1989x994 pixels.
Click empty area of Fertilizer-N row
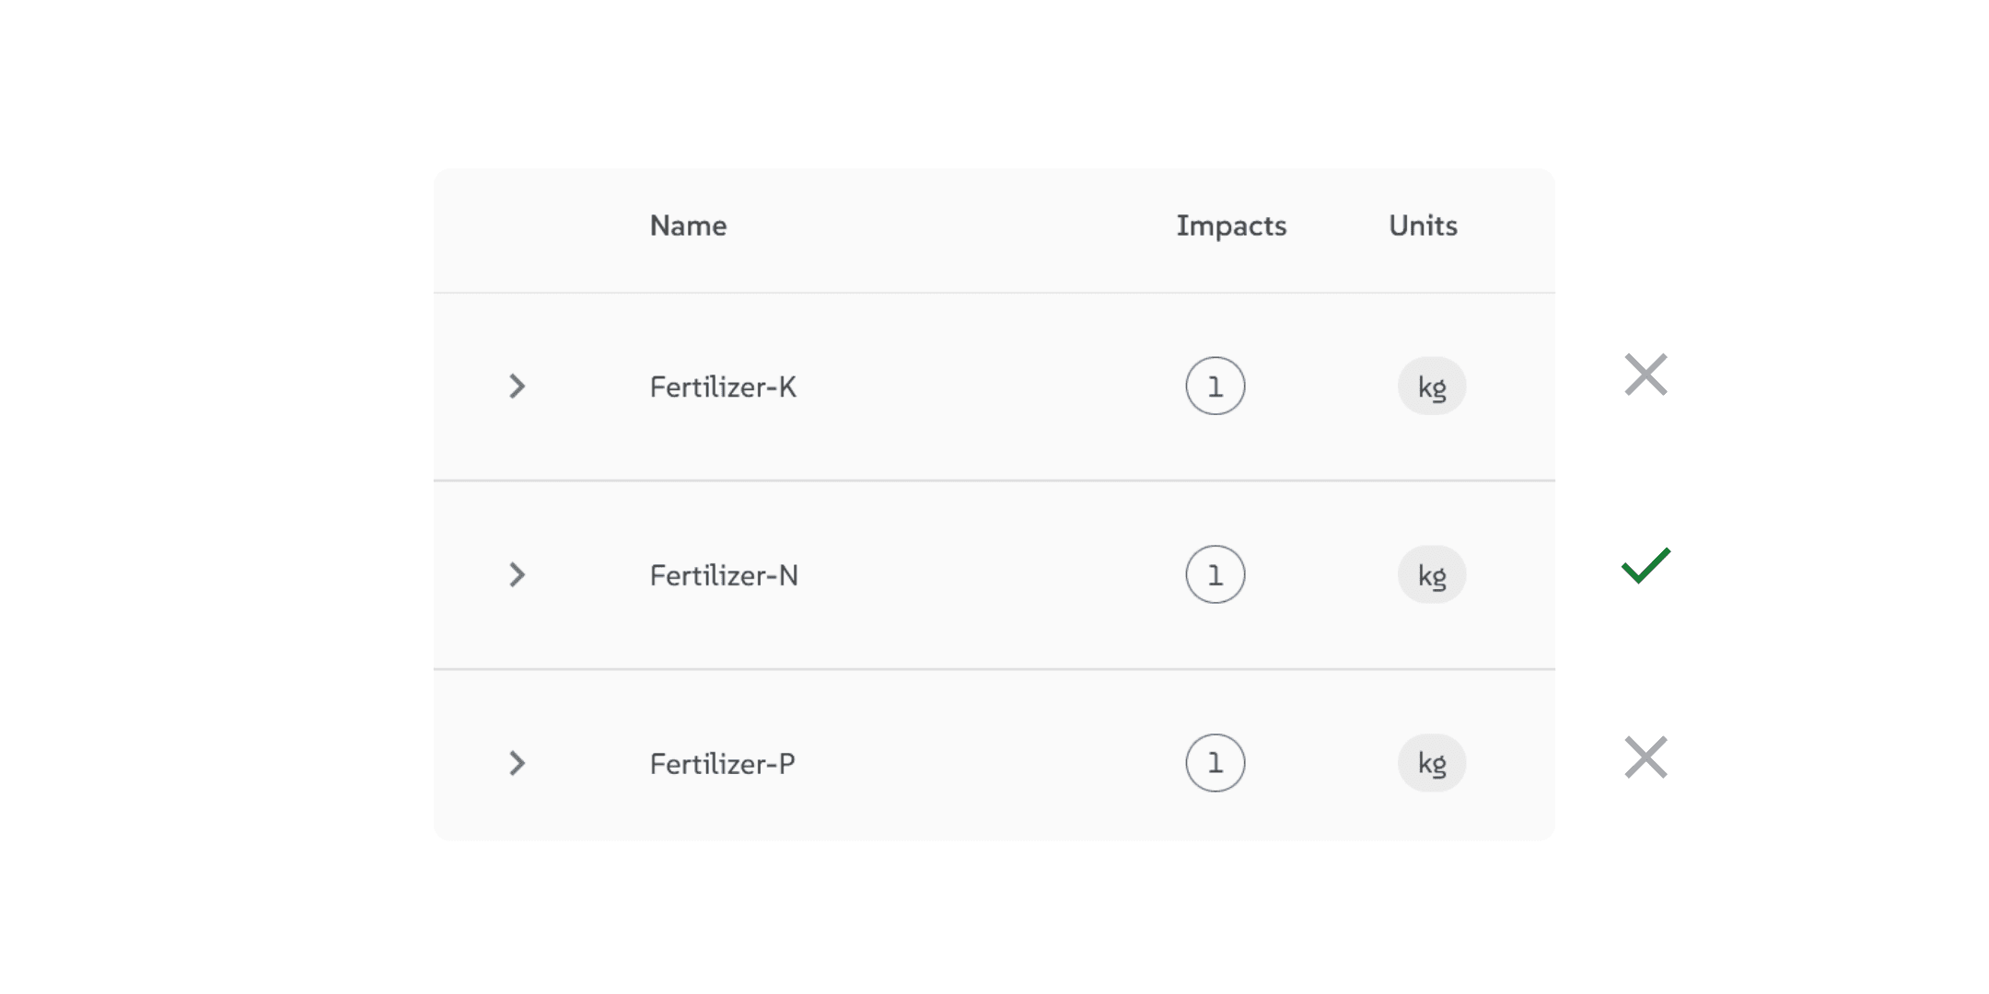pyautogui.click(x=967, y=575)
